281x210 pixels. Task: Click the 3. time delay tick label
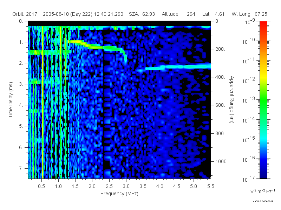pyautogui.click(x=21, y=84)
